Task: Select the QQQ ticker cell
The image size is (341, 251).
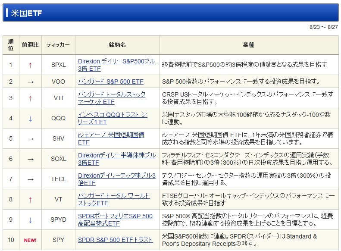Action: pos(59,118)
